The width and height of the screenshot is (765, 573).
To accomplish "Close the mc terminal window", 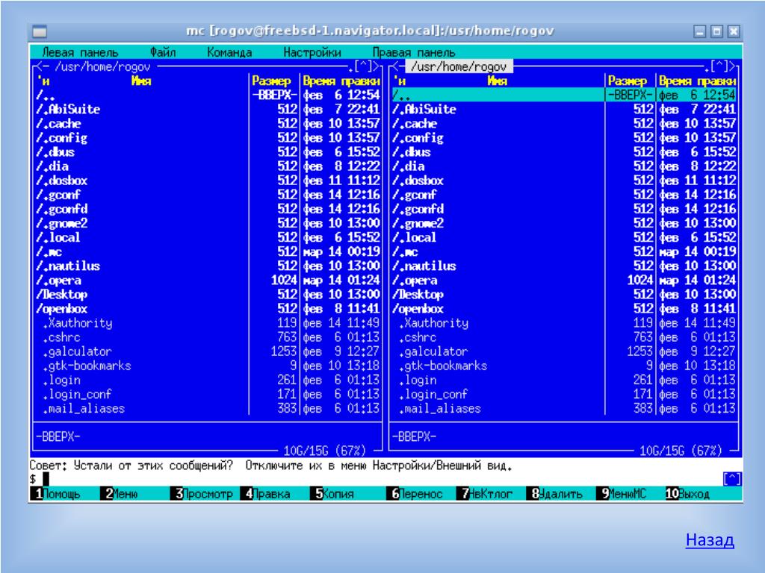I will pyautogui.click(x=734, y=31).
